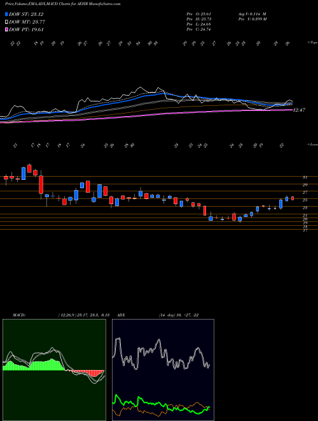Click the magenta DOW PT legend swatch
The height and width of the screenshot is (421, 318).
point(6,29)
